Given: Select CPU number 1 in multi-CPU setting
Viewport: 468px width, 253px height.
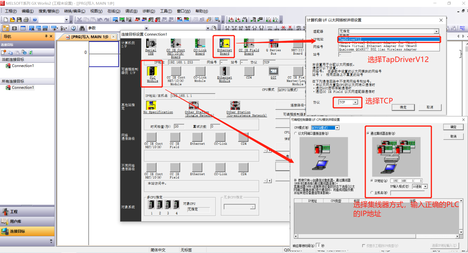Looking at the screenshot, I should click(x=151, y=205).
